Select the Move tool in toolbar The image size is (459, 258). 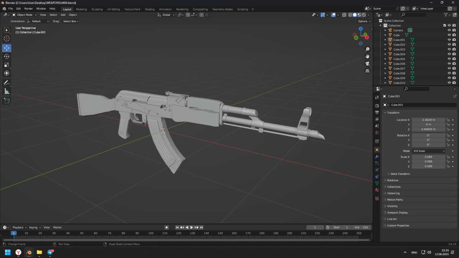click(6, 48)
